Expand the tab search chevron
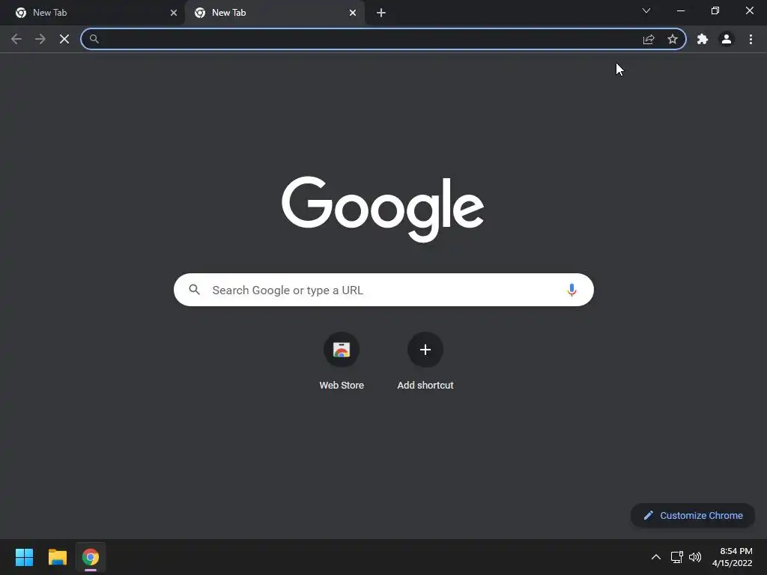Image resolution: width=767 pixels, height=575 pixels. (646, 10)
